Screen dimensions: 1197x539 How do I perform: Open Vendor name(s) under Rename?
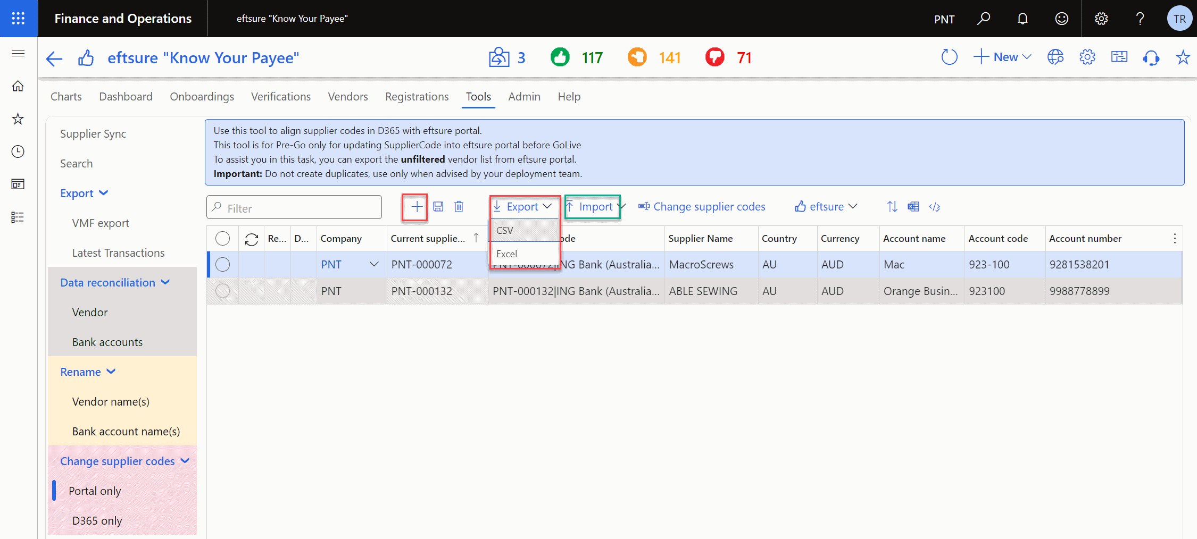[111, 402]
